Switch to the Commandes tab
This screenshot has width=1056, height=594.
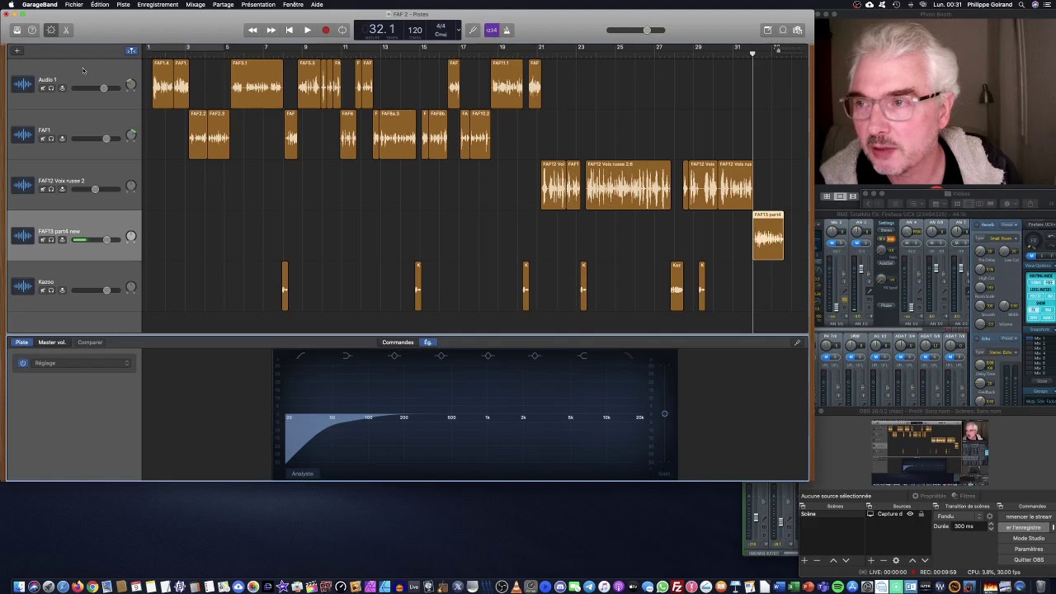[x=398, y=342]
